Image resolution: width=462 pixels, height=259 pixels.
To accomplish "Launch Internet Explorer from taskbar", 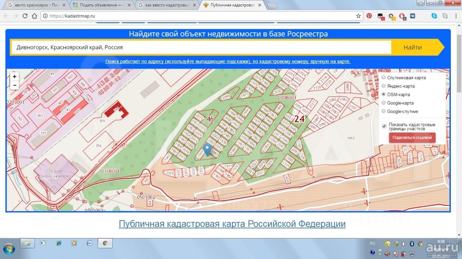I will point(58,243).
